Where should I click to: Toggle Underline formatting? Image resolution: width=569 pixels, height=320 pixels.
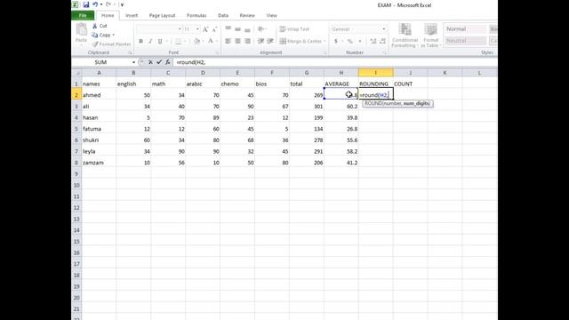160,42
